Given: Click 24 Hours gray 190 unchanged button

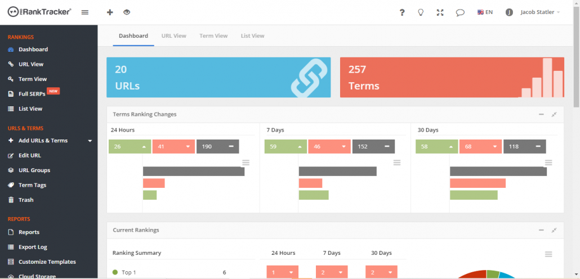Looking at the screenshot, I should tap(218, 146).
